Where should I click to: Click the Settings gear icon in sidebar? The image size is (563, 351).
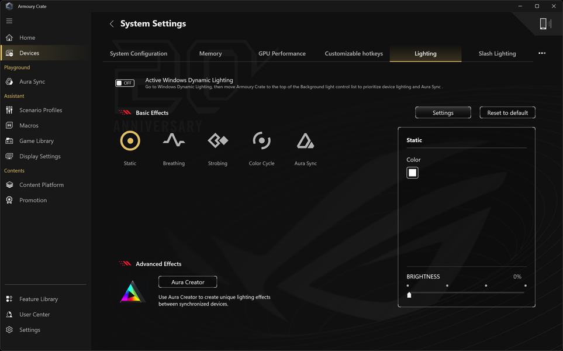click(x=9, y=330)
